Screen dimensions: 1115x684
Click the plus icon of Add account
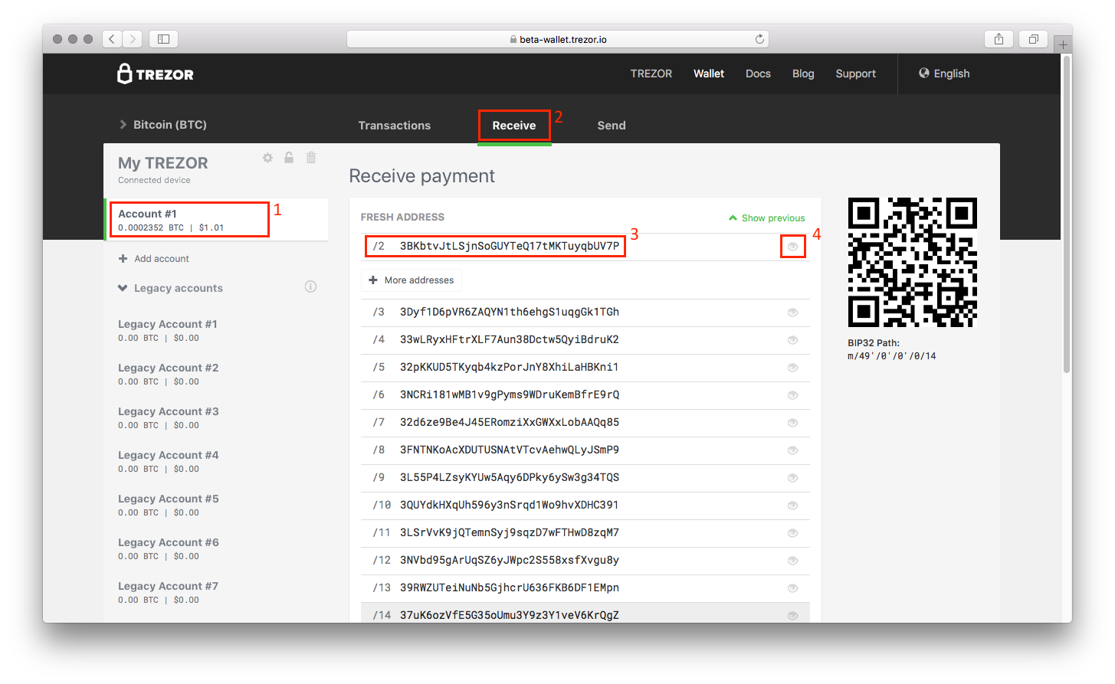pos(123,259)
